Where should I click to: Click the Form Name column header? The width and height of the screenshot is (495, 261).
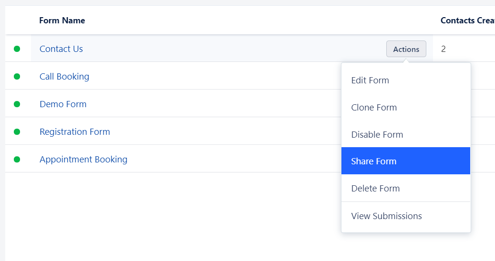[62, 20]
